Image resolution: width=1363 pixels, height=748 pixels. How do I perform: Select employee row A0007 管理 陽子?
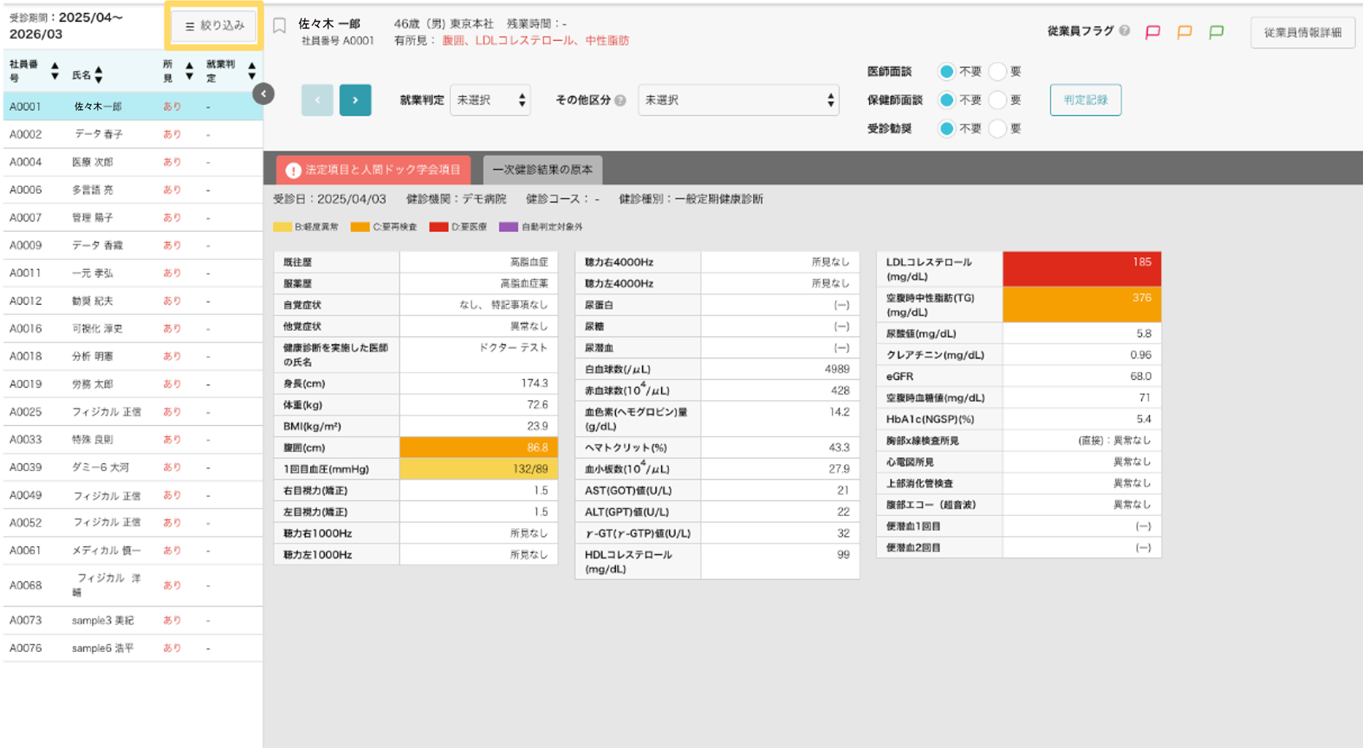pos(133,217)
